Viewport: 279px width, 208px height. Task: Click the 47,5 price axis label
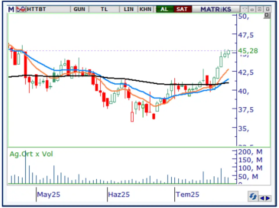tap(246, 35)
